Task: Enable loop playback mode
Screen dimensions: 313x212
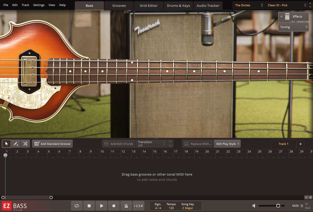Action: click(x=77, y=206)
